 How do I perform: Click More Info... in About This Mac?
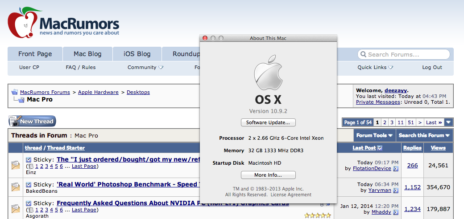268,175
